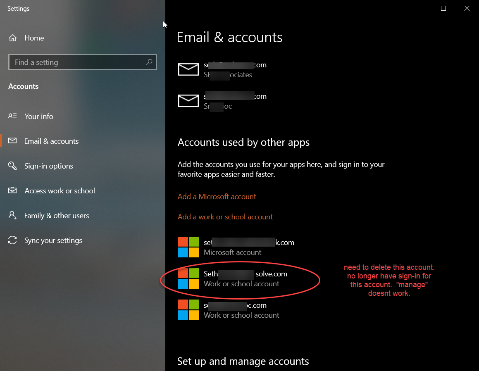Select the last Work or school account logo
The width and height of the screenshot is (479, 371).
[x=188, y=309]
